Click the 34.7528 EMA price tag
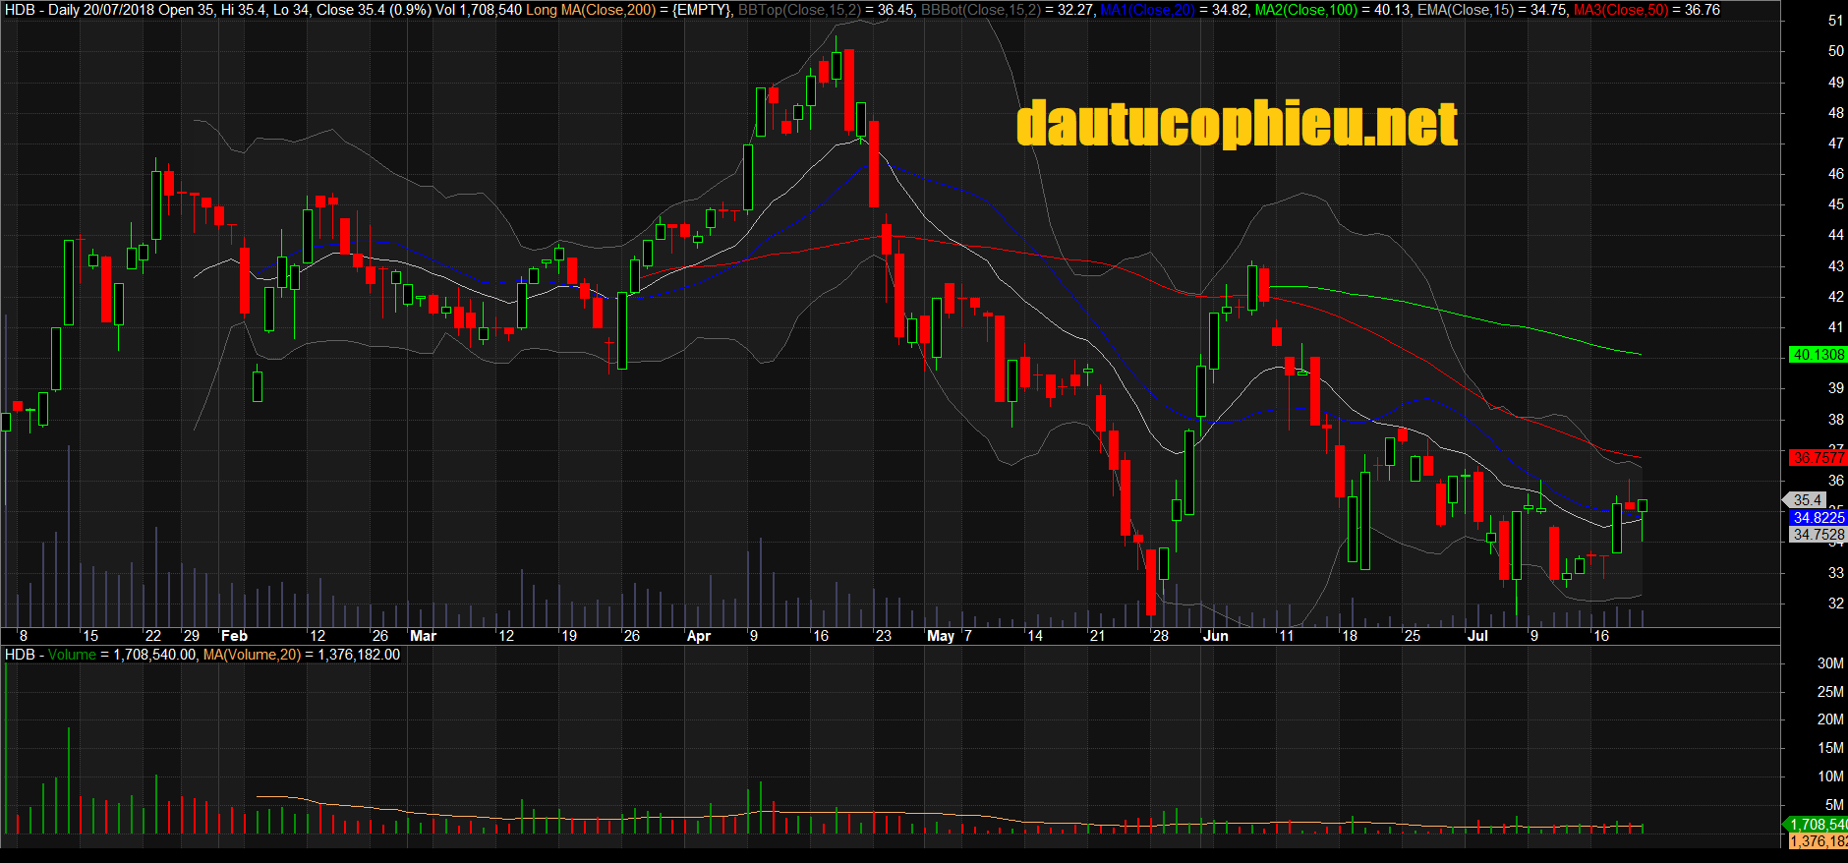Screen dimensions: 1848x863 (1818, 535)
